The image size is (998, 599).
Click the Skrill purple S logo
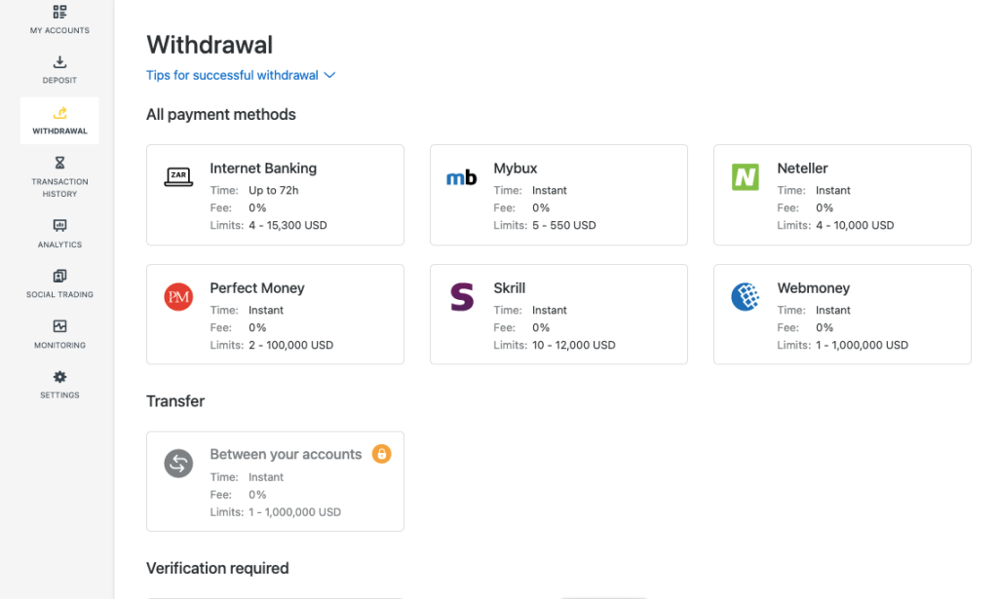(462, 297)
